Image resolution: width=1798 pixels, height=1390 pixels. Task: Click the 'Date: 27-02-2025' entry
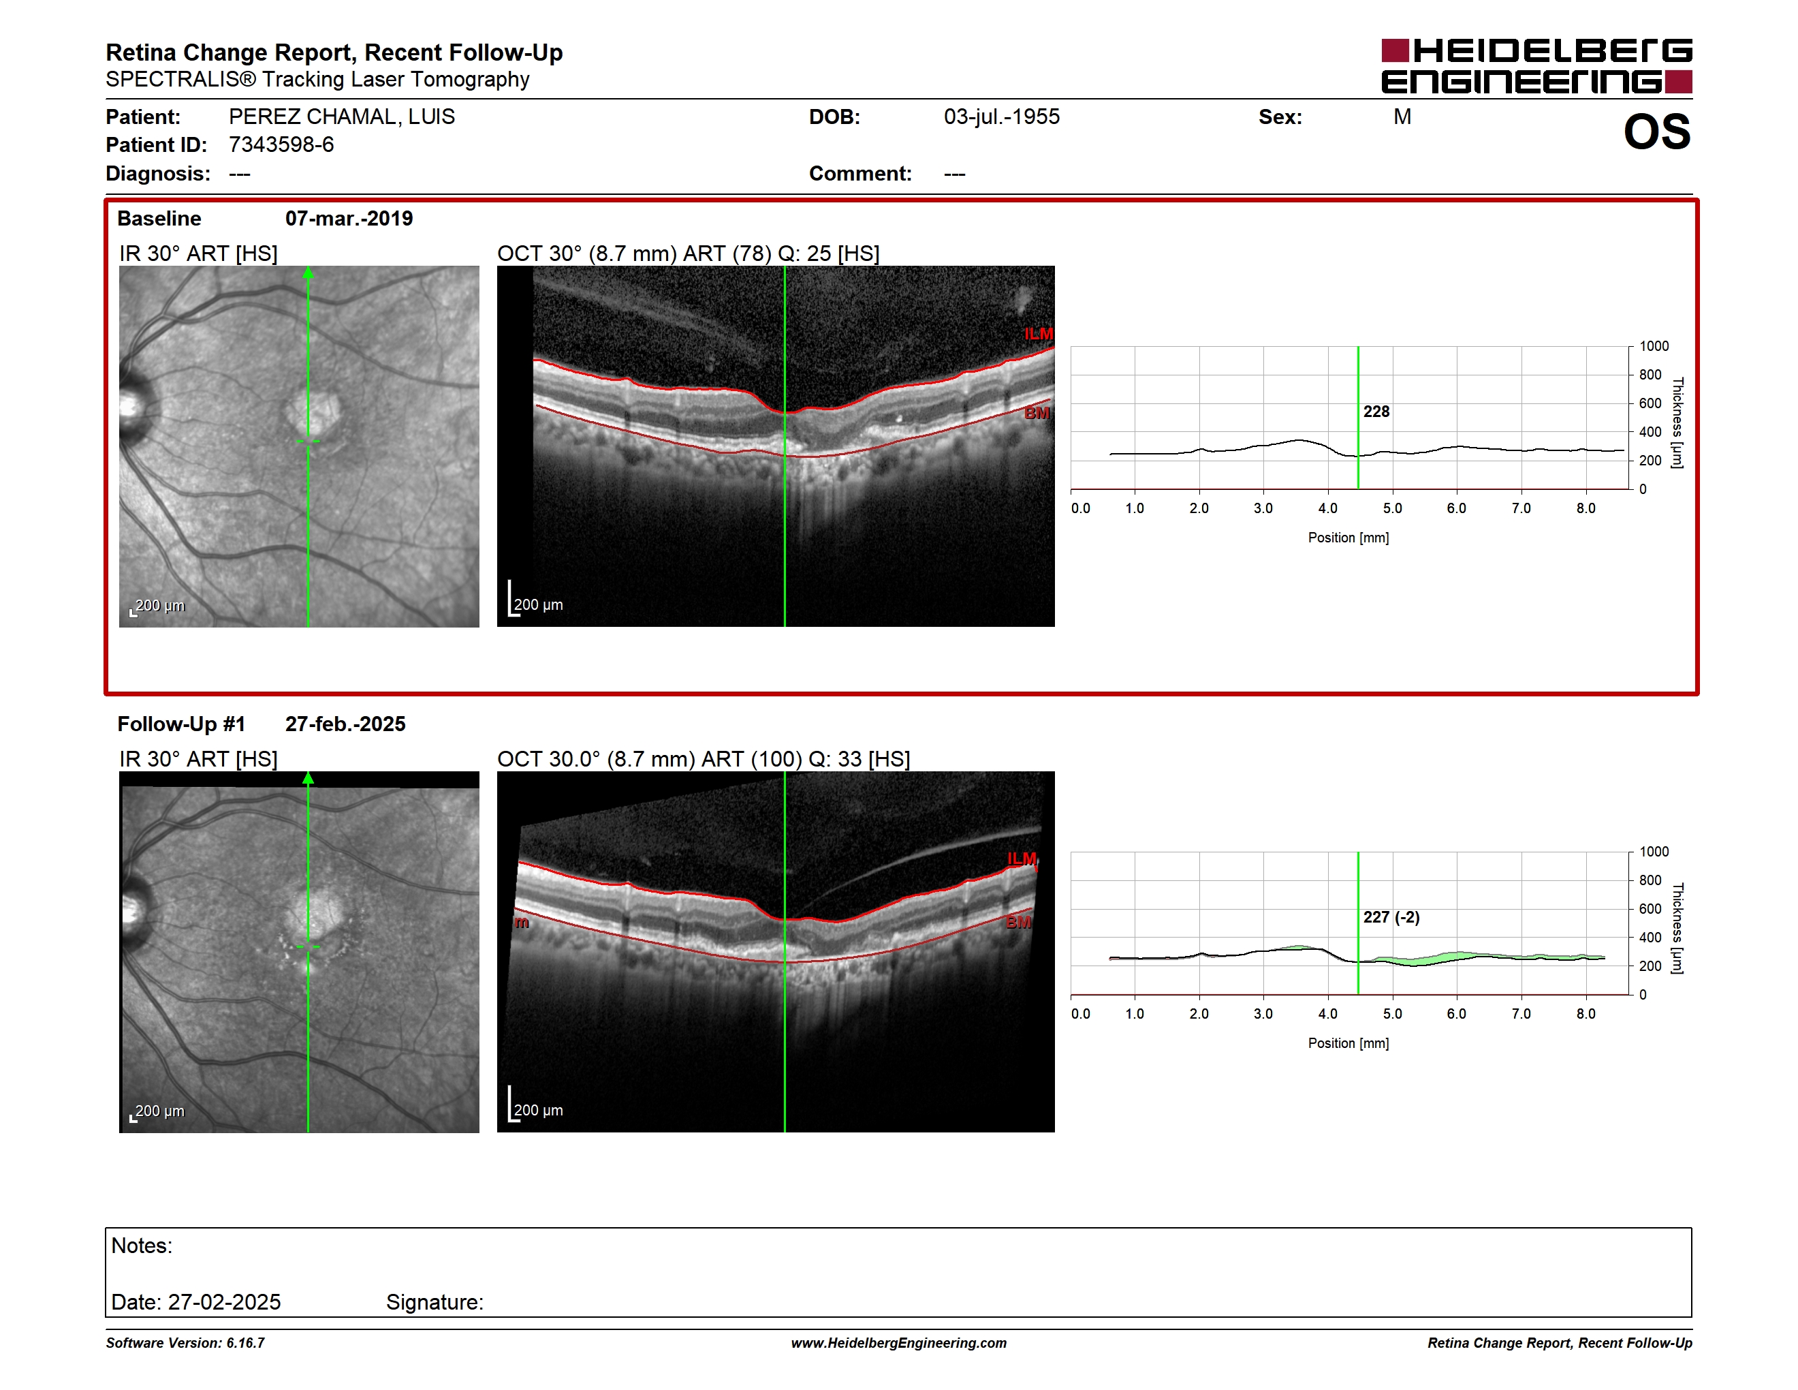pyautogui.click(x=196, y=1302)
